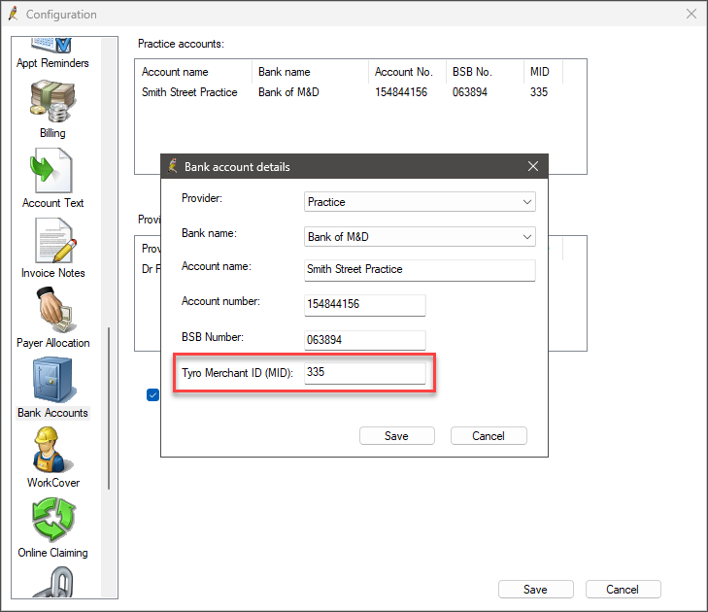Close the Bank account details dialog
The height and width of the screenshot is (612, 708).
[x=533, y=166]
